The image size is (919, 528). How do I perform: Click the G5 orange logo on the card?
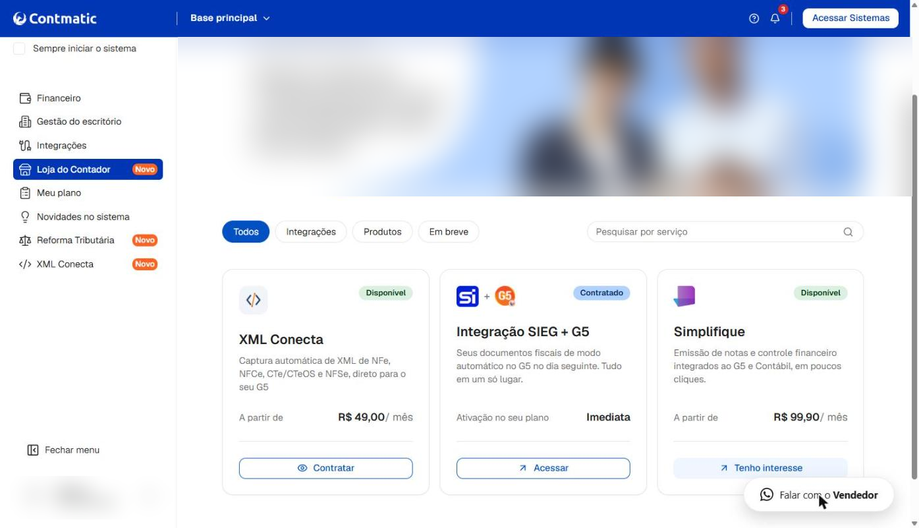[505, 296]
